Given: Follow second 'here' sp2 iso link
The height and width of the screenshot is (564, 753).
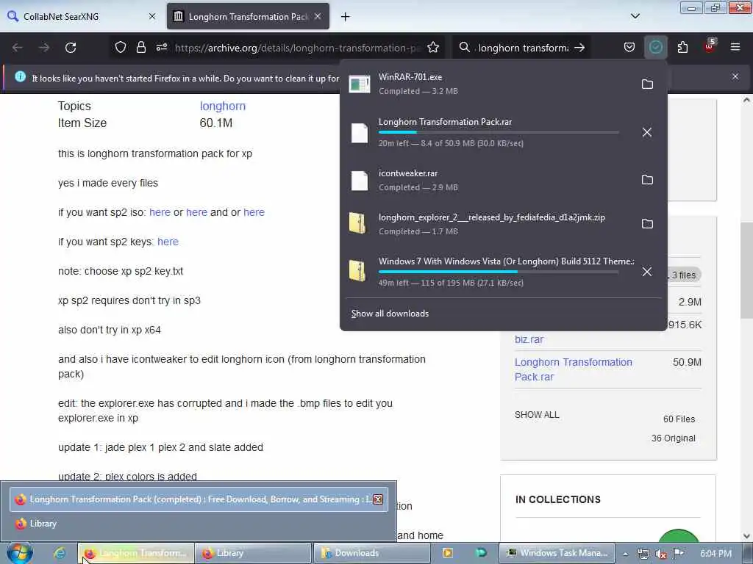Looking at the screenshot, I should (x=196, y=212).
